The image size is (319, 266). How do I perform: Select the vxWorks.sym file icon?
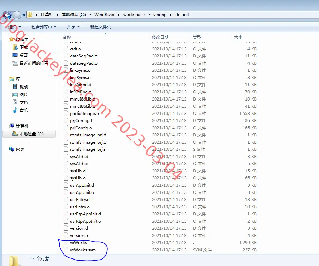click(66, 250)
